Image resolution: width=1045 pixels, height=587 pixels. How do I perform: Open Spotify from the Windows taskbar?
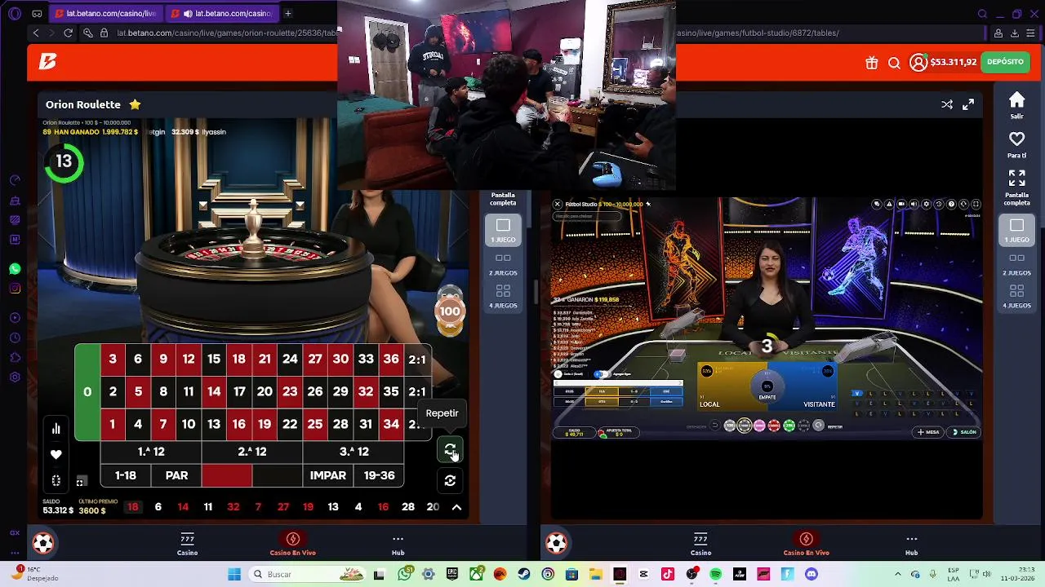pos(715,574)
